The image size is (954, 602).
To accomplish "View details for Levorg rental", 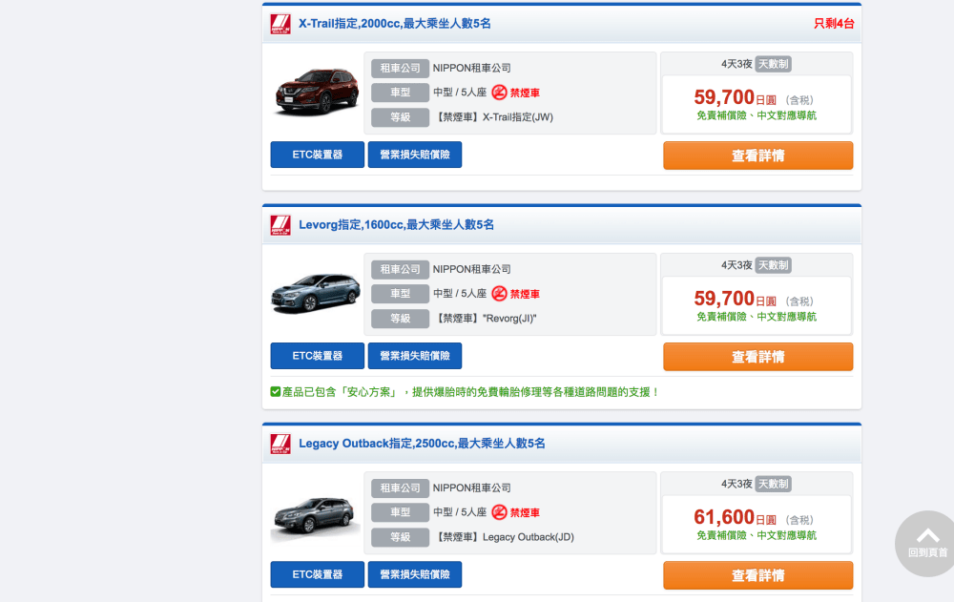I will coord(757,357).
